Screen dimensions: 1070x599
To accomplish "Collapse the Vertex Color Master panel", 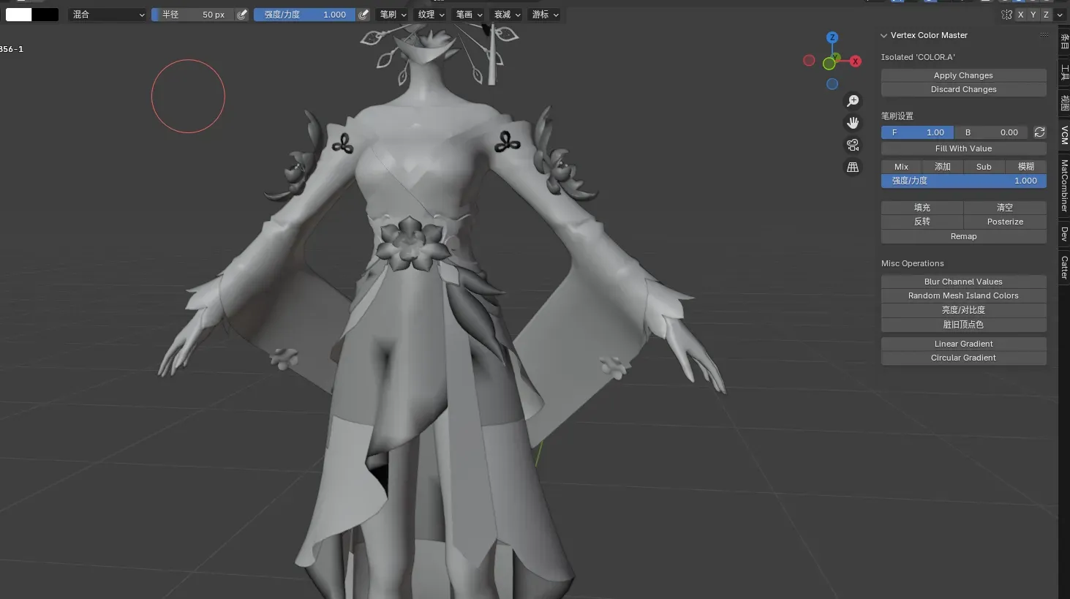I will tap(884, 35).
